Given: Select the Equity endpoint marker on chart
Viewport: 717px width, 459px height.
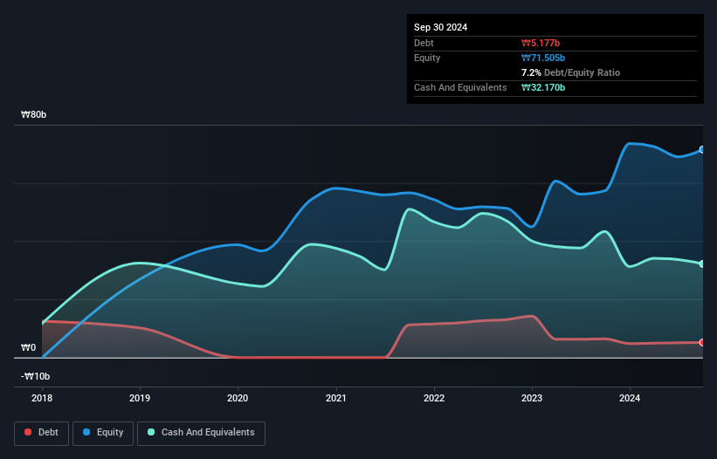Looking at the screenshot, I should pyautogui.click(x=702, y=150).
